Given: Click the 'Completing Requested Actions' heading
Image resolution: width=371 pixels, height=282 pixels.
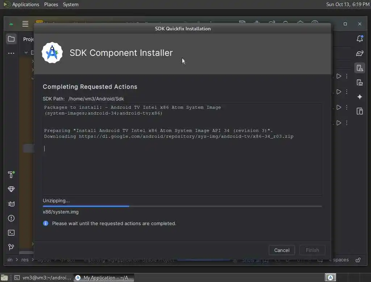Looking at the screenshot, I should tap(90, 87).
